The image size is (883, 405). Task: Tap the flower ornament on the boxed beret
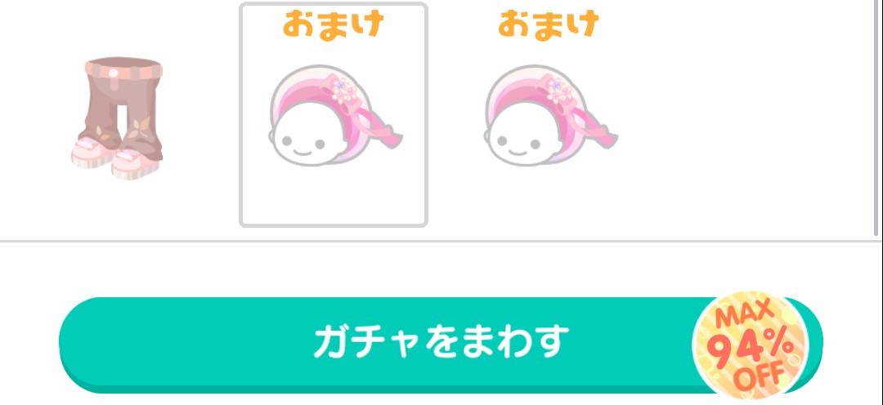coord(343,90)
